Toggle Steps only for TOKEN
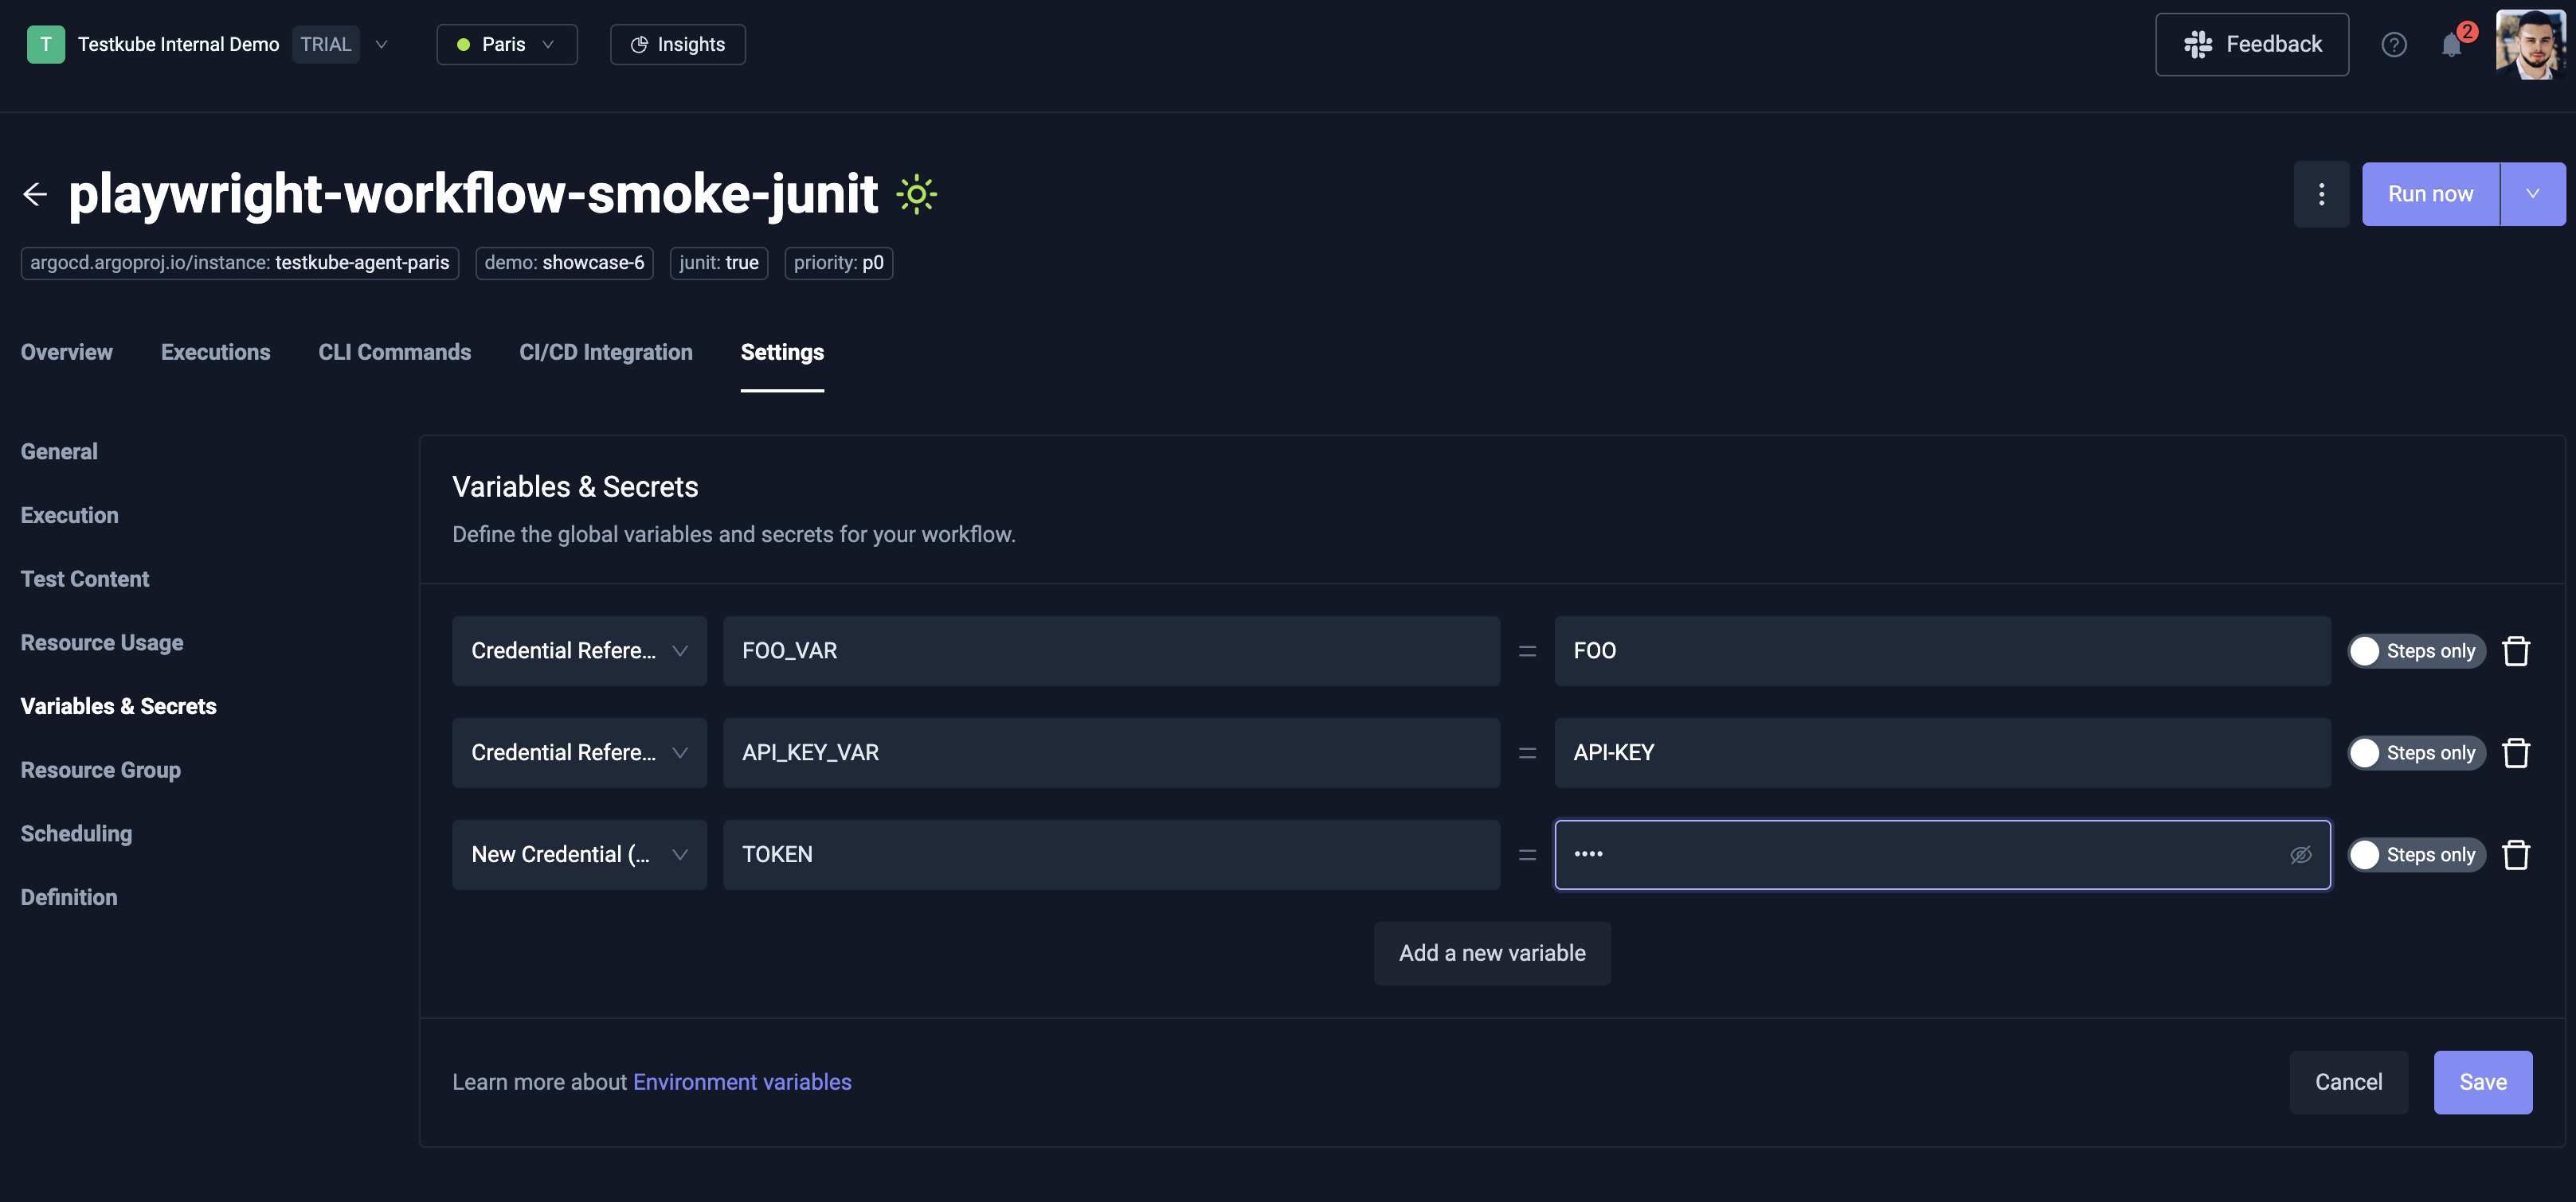The width and height of the screenshot is (2576, 1202). coord(2366,855)
